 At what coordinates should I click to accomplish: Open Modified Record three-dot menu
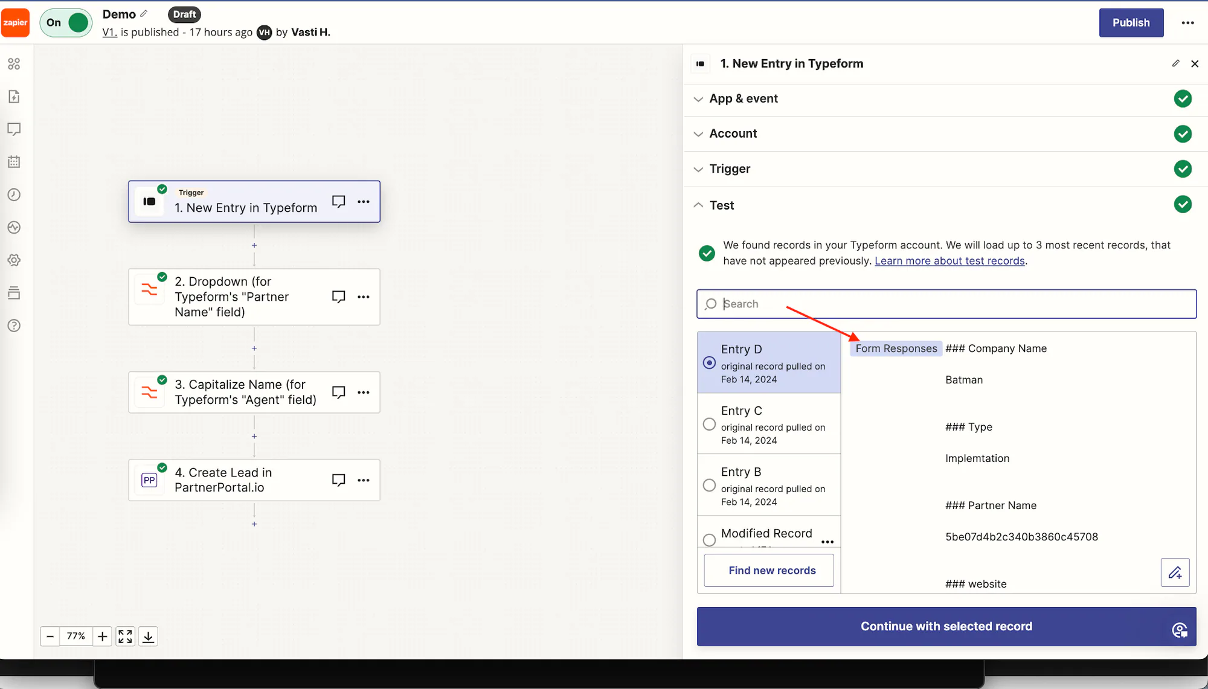click(x=827, y=541)
